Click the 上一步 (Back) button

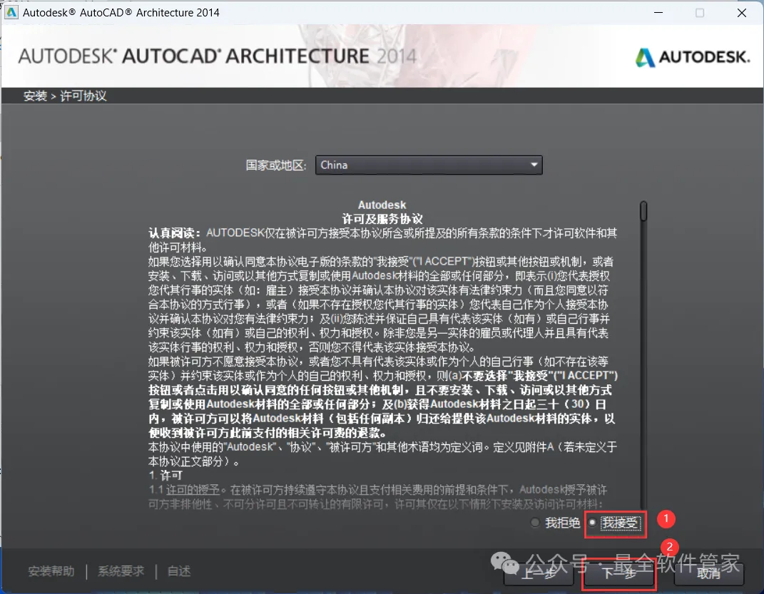click(539, 573)
